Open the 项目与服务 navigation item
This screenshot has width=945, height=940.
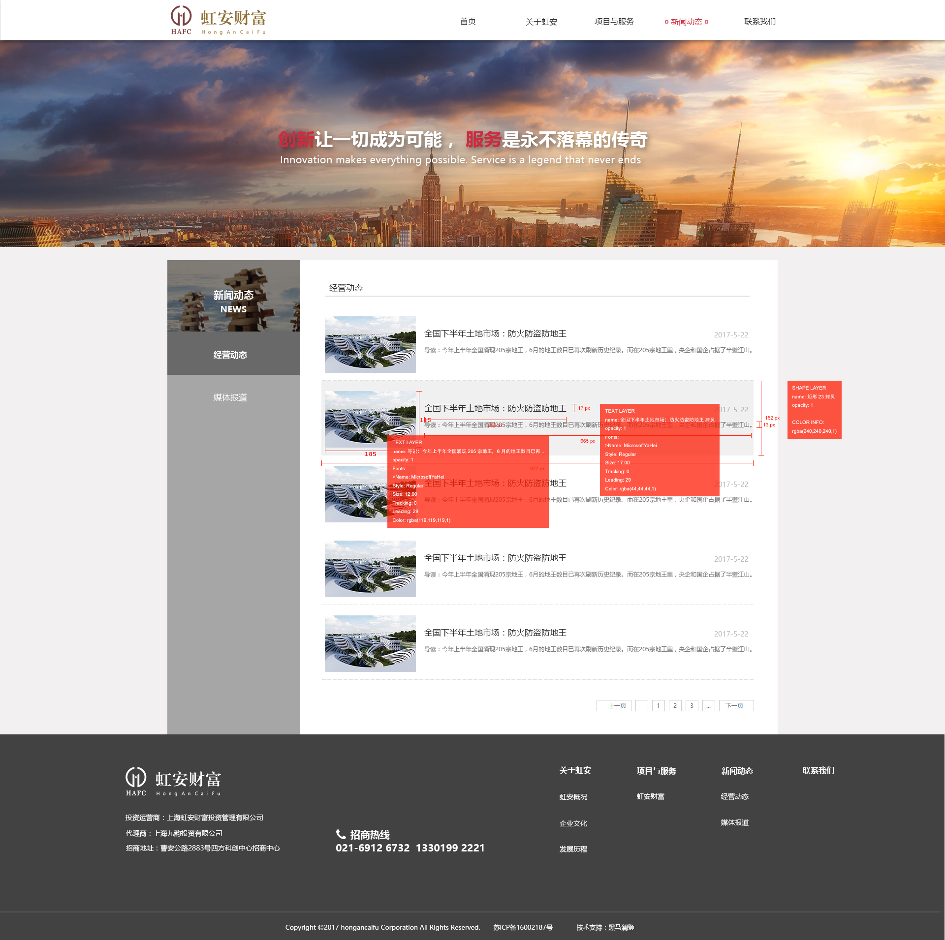pos(614,21)
